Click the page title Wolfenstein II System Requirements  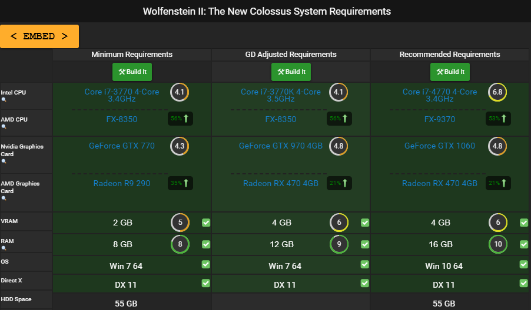click(267, 11)
